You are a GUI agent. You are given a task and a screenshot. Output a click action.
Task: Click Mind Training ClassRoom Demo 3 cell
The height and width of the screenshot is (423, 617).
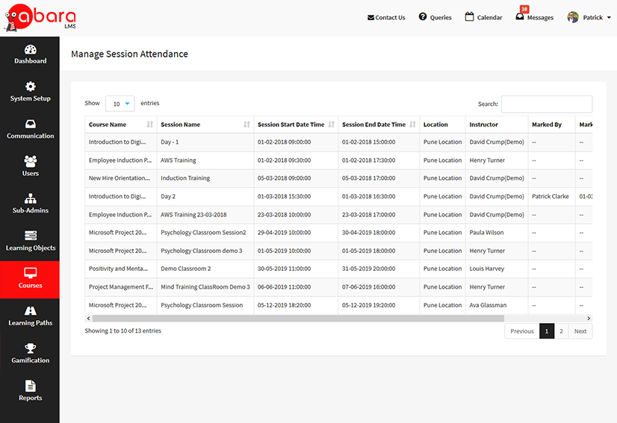pyautogui.click(x=205, y=287)
